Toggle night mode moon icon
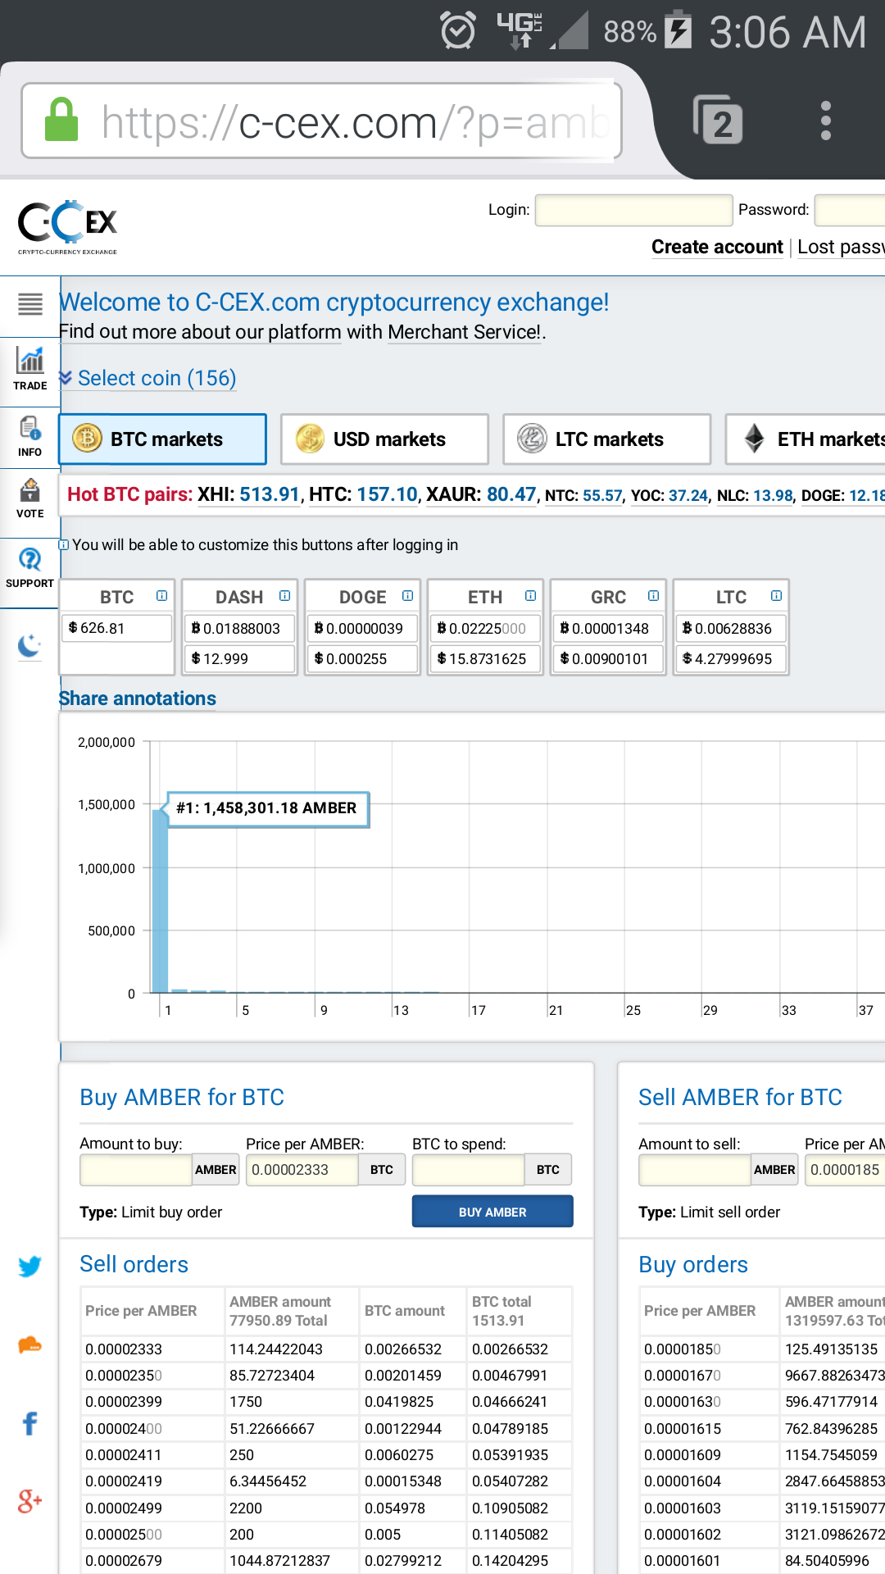The height and width of the screenshot is (1574, 885). (29, 646)
